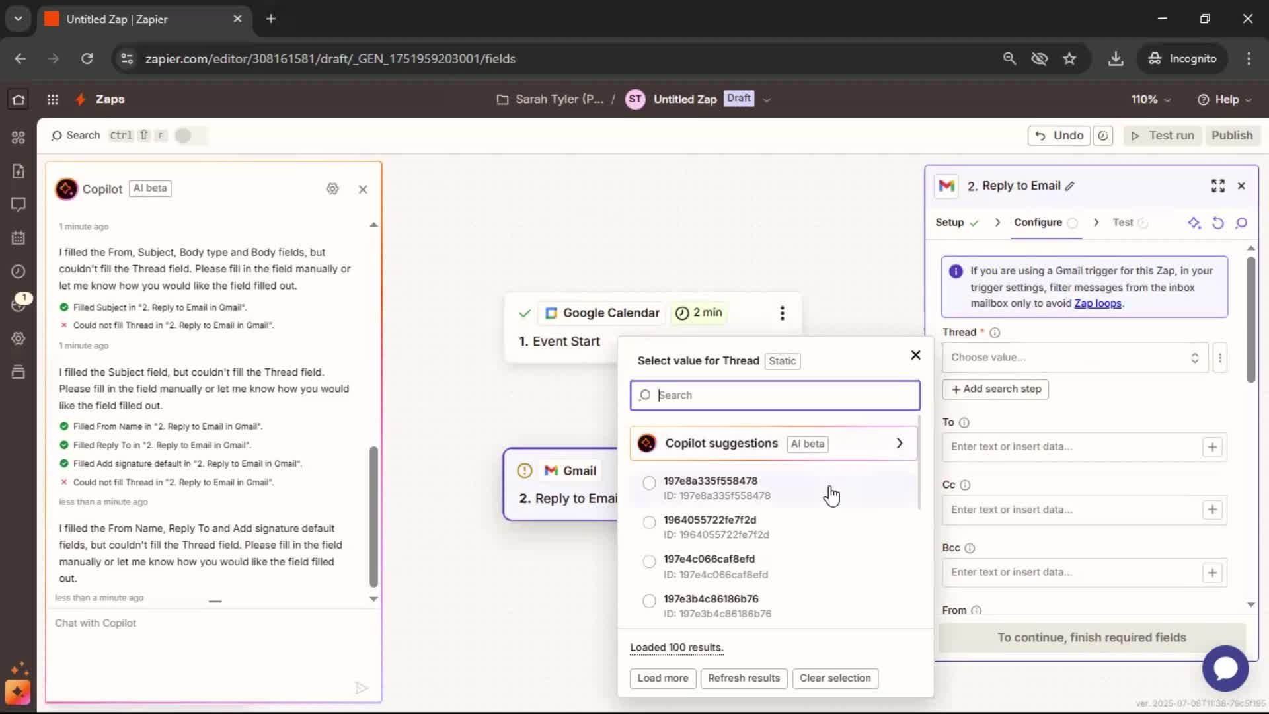This screenshot has width=1269, height=714.
Task: Click the step panel scrollbar
Action: pos(1250,320)
